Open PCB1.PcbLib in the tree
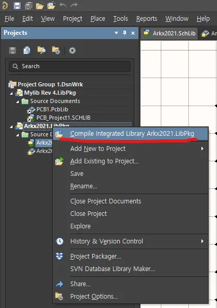 (x=52, y=109)
